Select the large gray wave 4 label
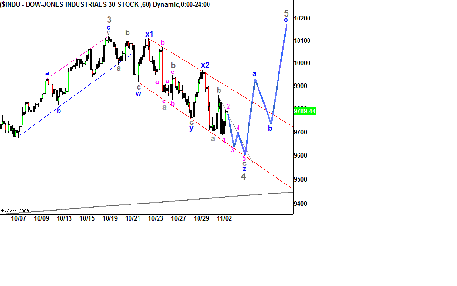This screenshot has width=457, height=286. click(x=243, y=176)
